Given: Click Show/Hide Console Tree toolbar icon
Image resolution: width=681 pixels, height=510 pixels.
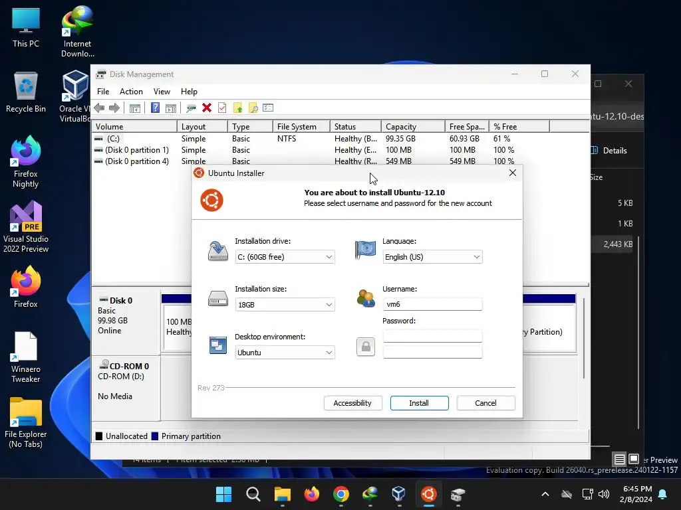Looking at the screenshot, I should 135,108.
